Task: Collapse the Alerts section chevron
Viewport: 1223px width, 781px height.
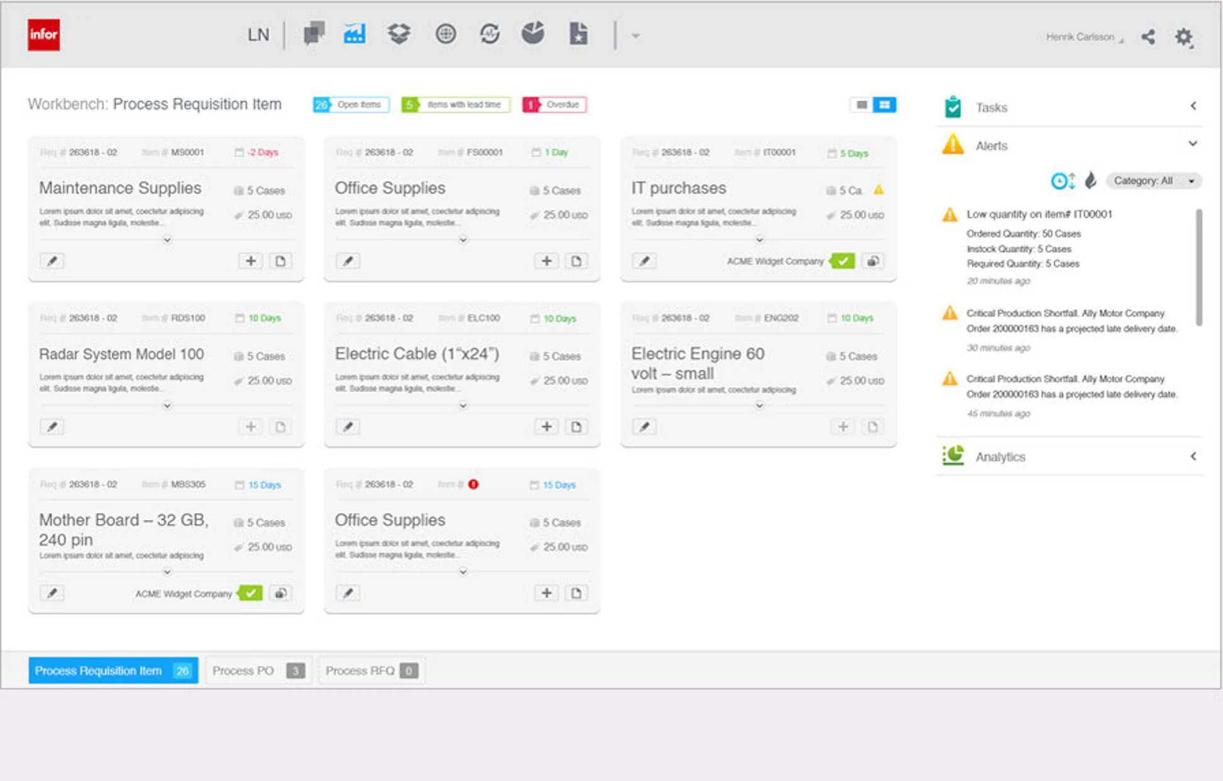Action: [1193, 144]
